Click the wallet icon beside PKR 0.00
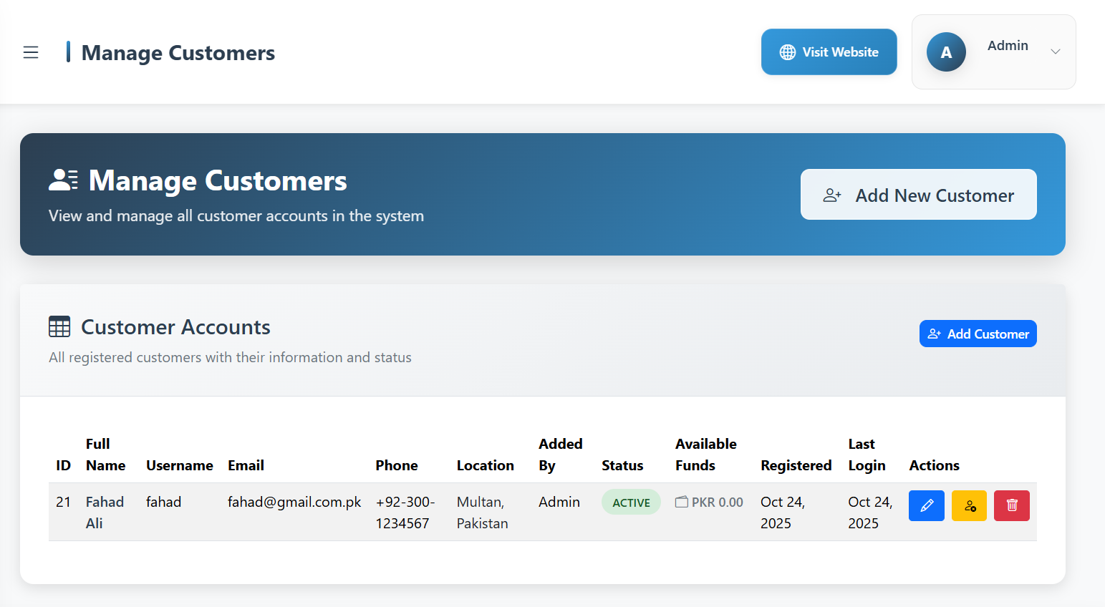Screen dimensions: 1105x607 click(682, 502)
